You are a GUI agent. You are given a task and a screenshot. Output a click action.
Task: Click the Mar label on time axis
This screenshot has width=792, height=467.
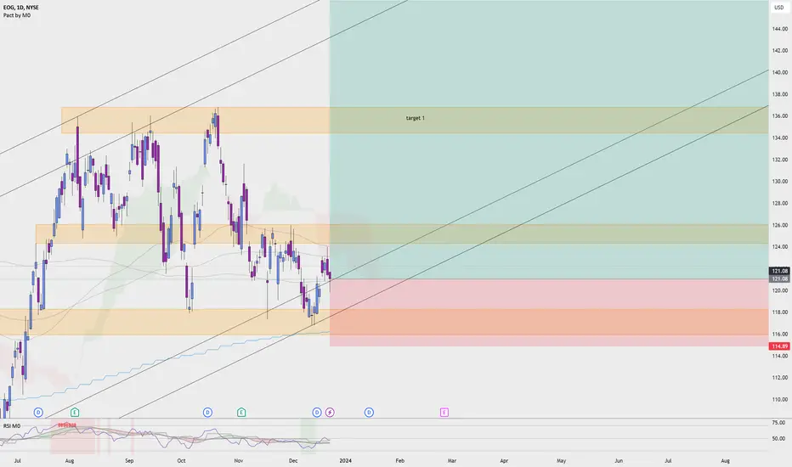(x=452, y=460)
